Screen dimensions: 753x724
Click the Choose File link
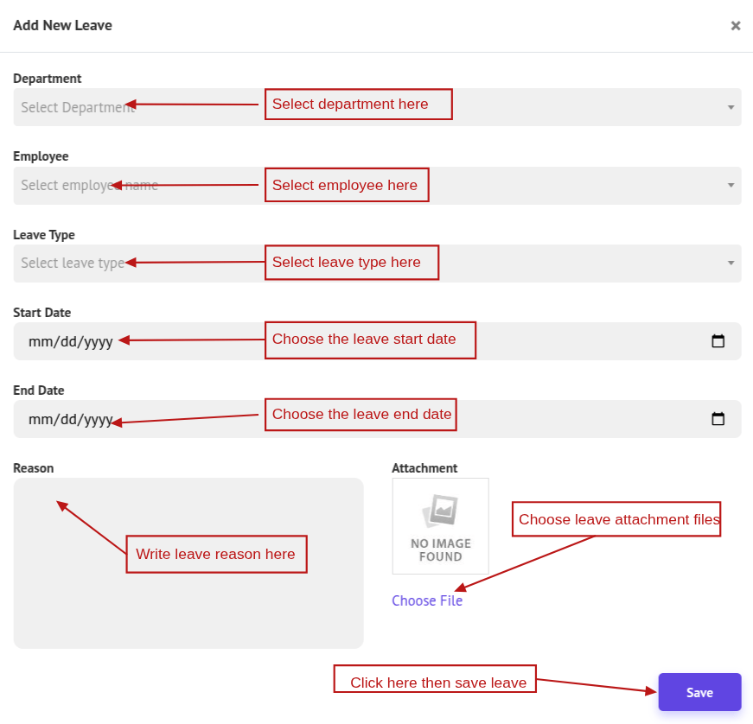tap(427, 601)
